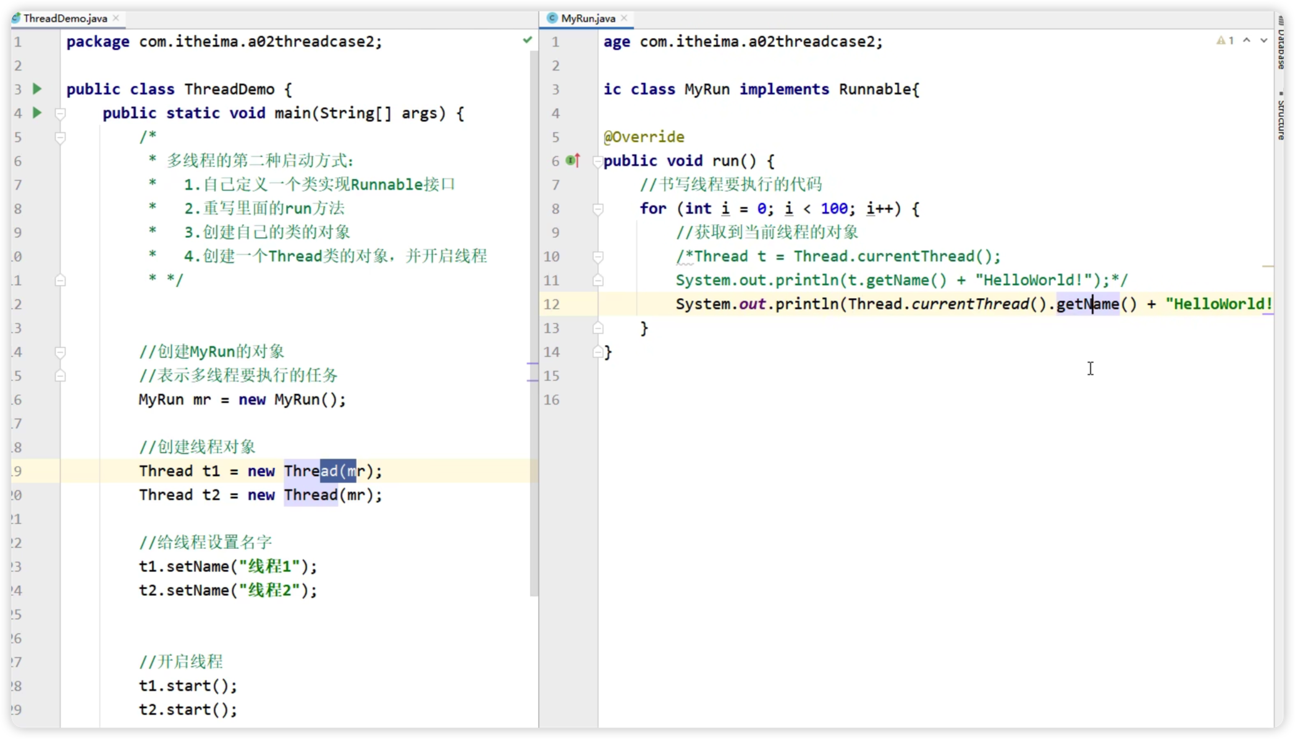
Task: Switch to the MyRun.java tab
Action: (x=588, y=19)
